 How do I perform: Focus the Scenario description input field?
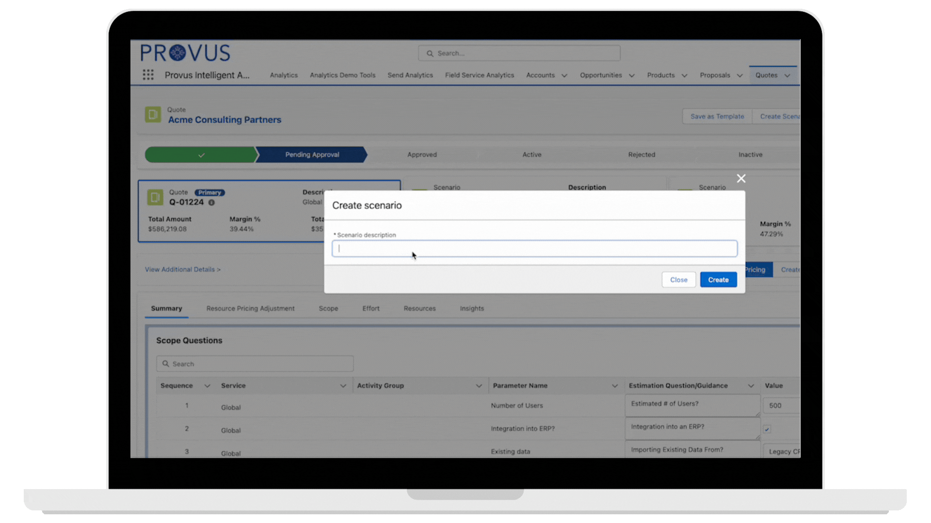point(534,249)
